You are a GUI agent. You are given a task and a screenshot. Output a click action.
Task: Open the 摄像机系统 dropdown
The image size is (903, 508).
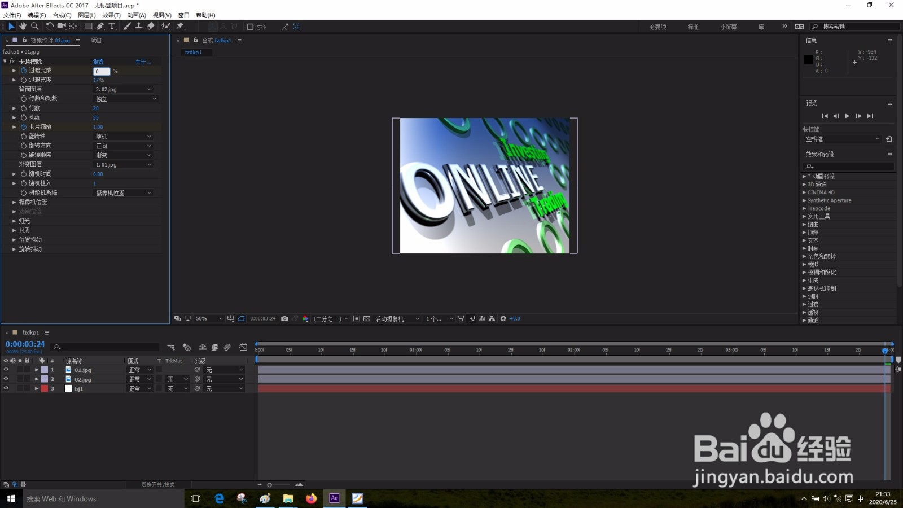pyautogui.click(x=123, y=192)
